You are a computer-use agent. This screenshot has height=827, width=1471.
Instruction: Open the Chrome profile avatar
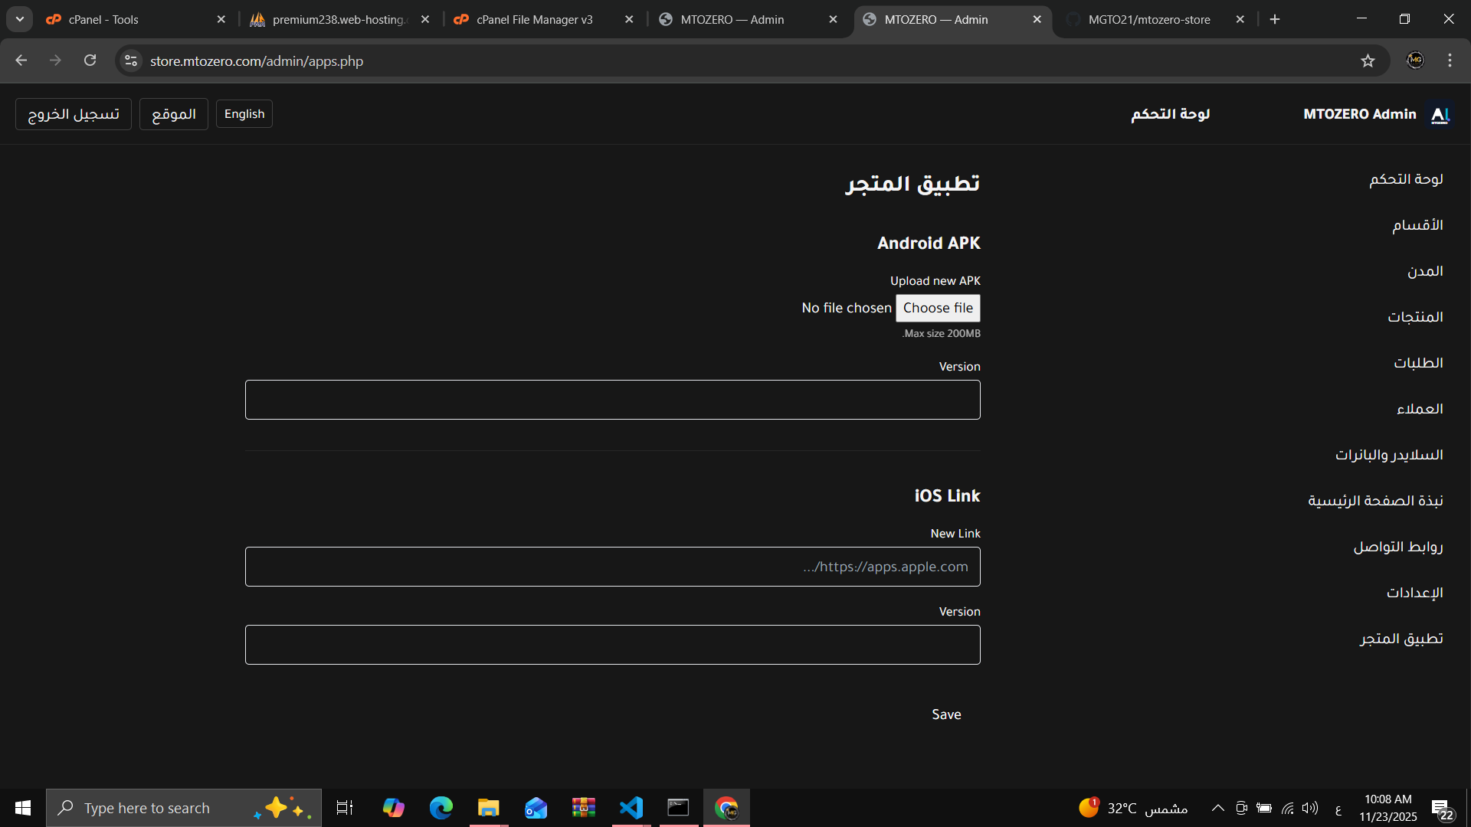pyautogui.click(x=1415, y=60)
